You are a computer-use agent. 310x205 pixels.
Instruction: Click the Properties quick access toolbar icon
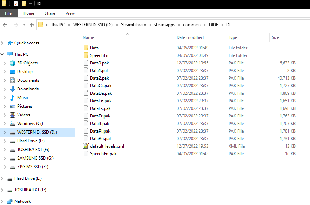pyautogui.click(x=16, y=3)
